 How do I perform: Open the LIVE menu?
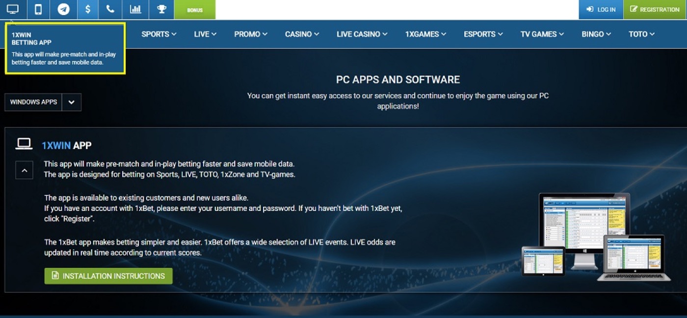(205, 34)
